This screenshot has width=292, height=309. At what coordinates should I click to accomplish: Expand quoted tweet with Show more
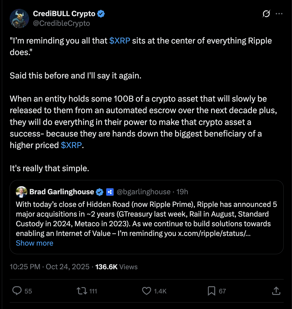tap(34, 243)
